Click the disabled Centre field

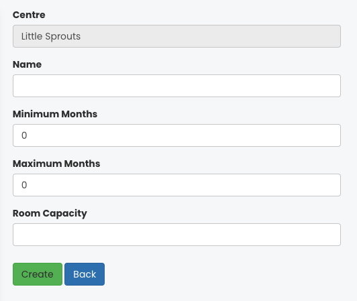176,36
